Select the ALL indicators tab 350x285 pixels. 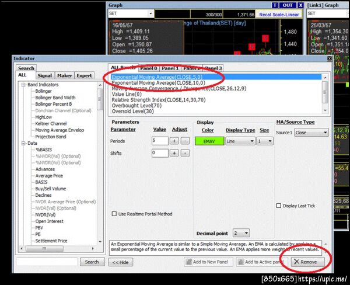(23, 75)
